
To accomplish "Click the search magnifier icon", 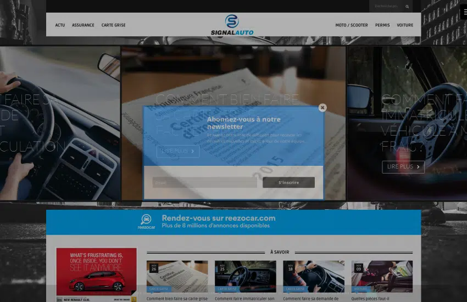I will point(407,6).
